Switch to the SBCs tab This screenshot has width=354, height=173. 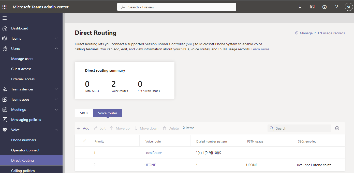(84, 113)
